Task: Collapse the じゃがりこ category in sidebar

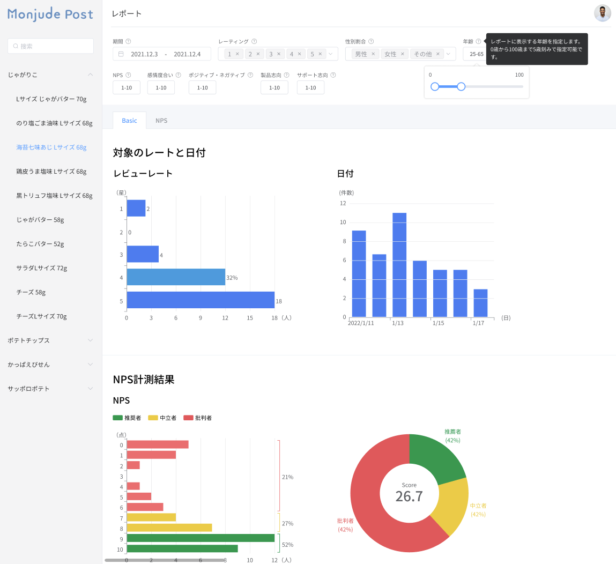Action: [x=90, y=75]
